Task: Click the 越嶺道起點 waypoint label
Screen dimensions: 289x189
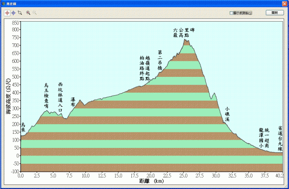Action: point(148,68)
